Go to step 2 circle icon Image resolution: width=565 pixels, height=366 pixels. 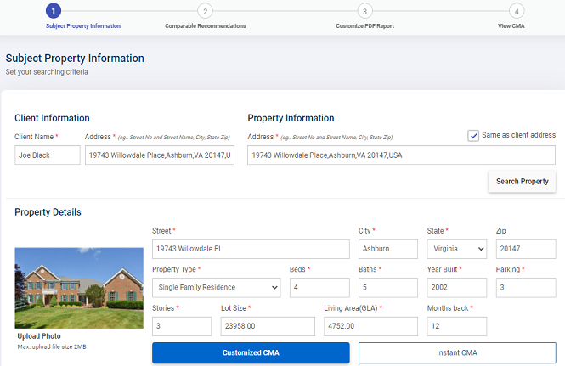(205, 11)
